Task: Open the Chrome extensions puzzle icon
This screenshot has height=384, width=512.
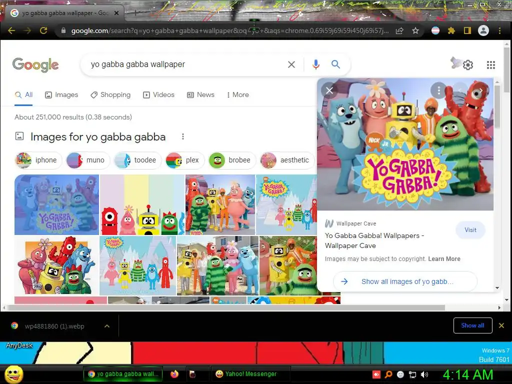Action: [x=451, y=30]
